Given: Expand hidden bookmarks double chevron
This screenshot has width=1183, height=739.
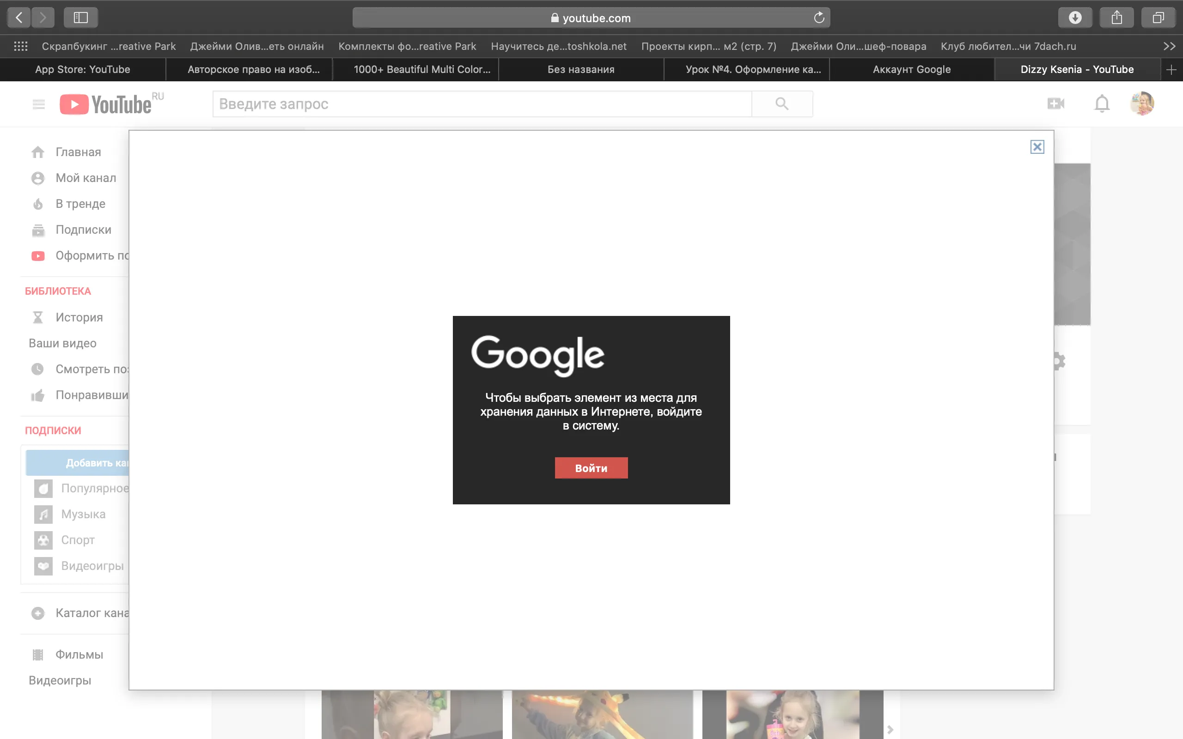Looking at the screenshot, I should point(1169,46).
